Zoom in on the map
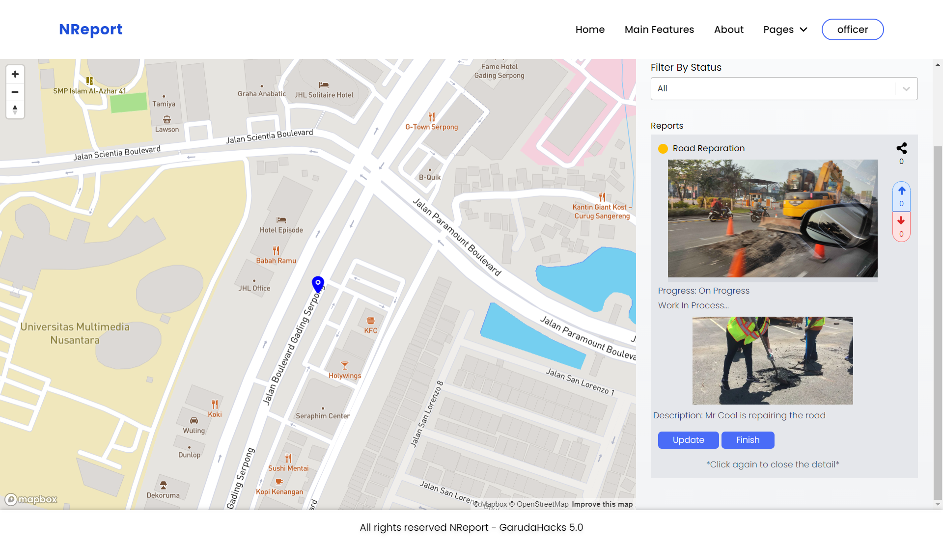 click(15, 74)
